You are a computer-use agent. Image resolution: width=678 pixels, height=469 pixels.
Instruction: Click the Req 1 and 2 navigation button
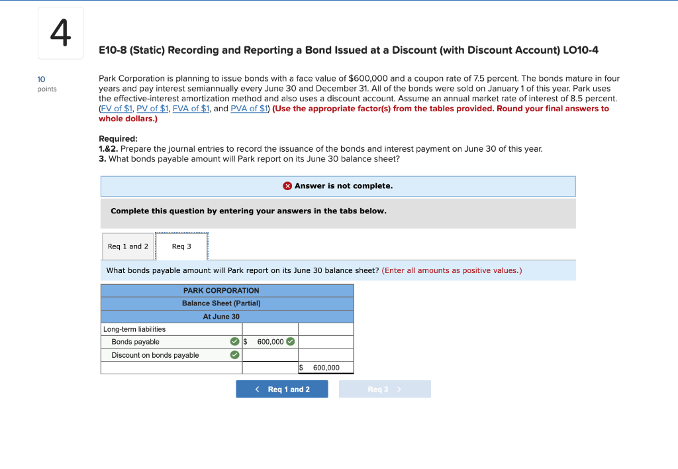[282, 389]
